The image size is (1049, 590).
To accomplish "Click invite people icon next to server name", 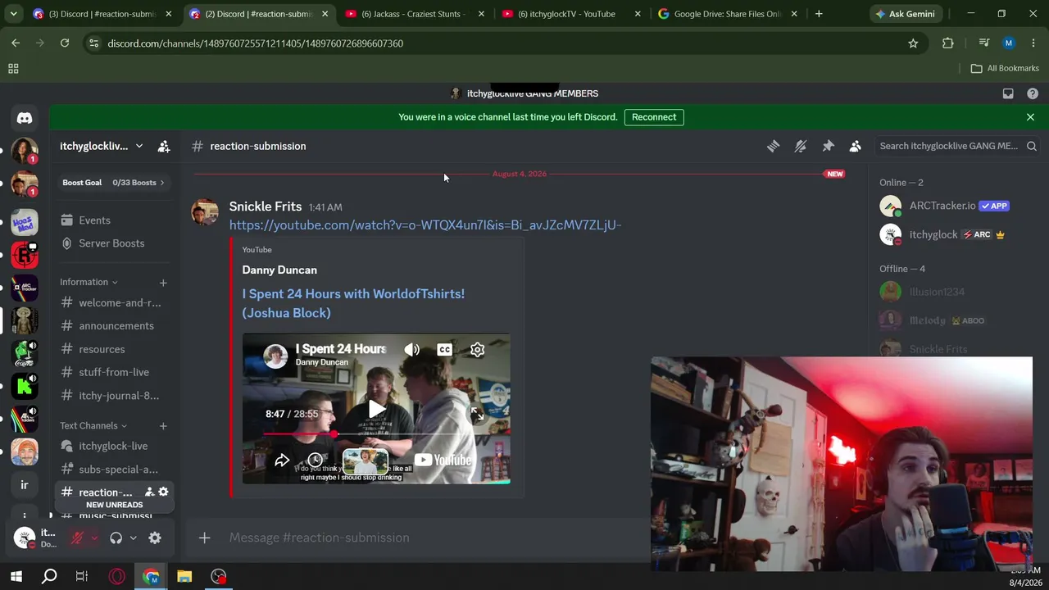I will pyautogui.click(x=164, y=146).
